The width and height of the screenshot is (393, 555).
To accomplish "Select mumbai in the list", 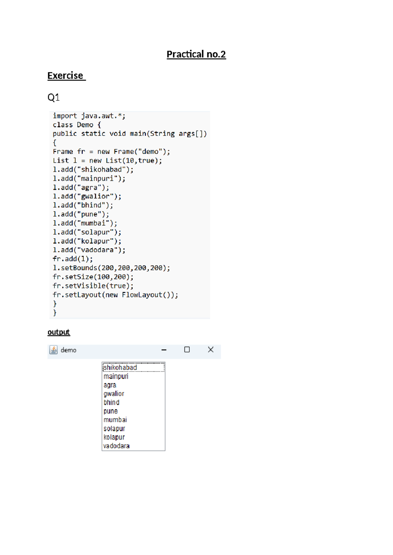I will coord(133,420).
